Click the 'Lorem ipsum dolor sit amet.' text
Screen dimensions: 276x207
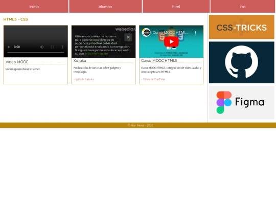coord(23,69)
